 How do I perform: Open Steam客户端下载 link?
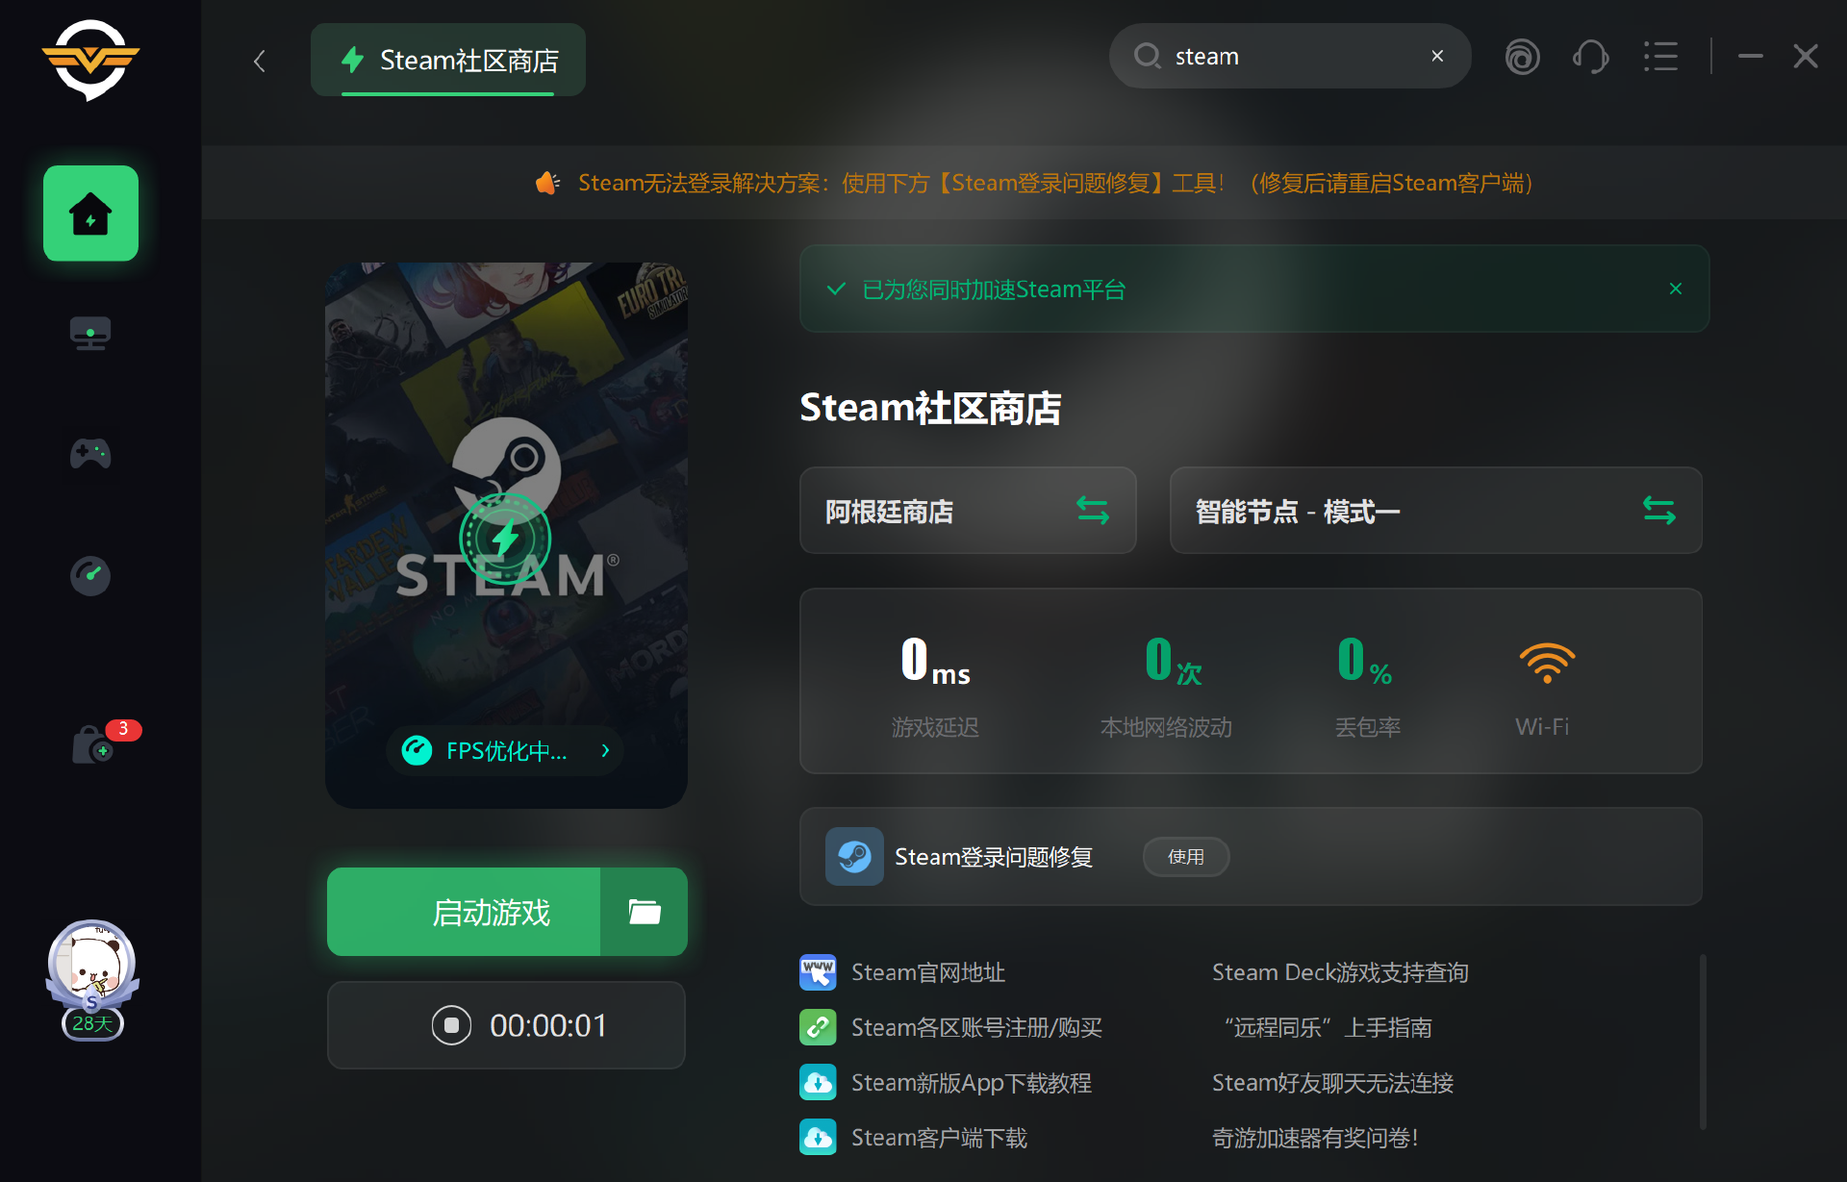point(939,1138)
